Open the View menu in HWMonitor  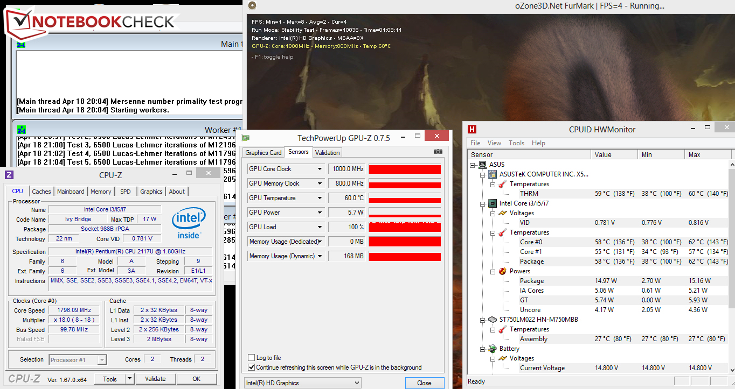tap(494, 143)
